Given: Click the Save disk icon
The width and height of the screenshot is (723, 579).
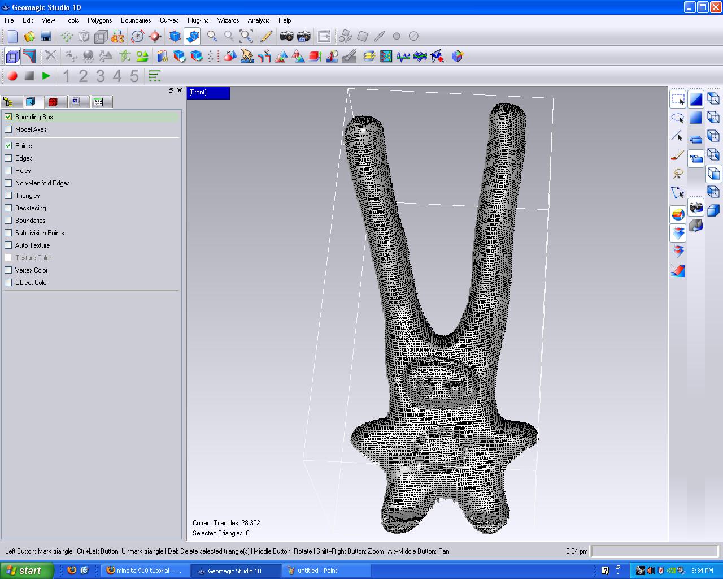Looking at the screenshot, I should [46, 36].
